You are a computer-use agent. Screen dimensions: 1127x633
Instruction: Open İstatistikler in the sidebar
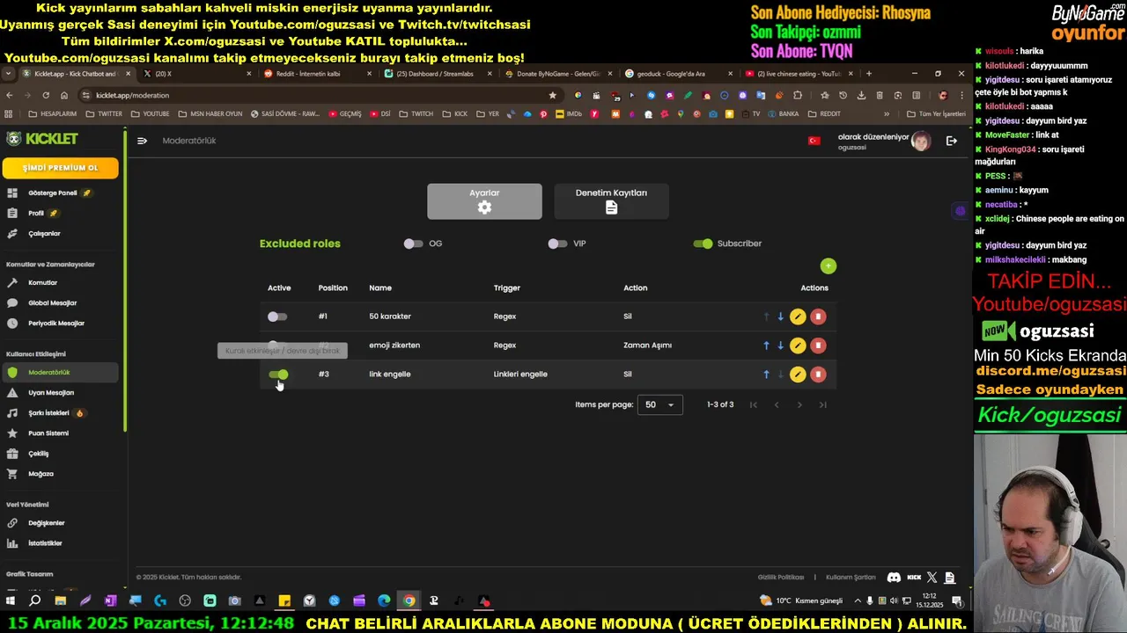pyautogui.click(x=61, y=543)
